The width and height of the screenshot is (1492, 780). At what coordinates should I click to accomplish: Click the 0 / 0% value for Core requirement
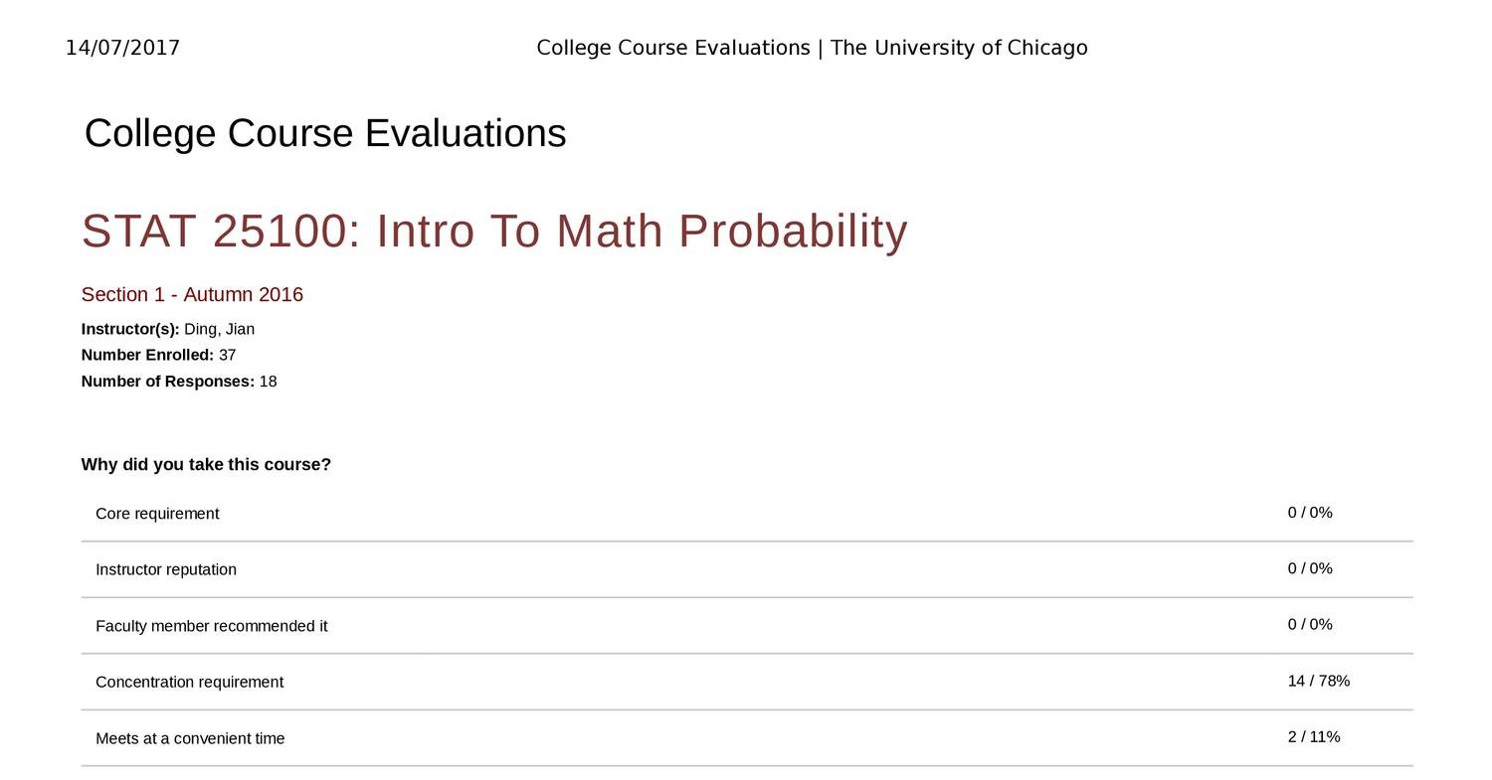pyautogui.click(x=1309, y=513)
